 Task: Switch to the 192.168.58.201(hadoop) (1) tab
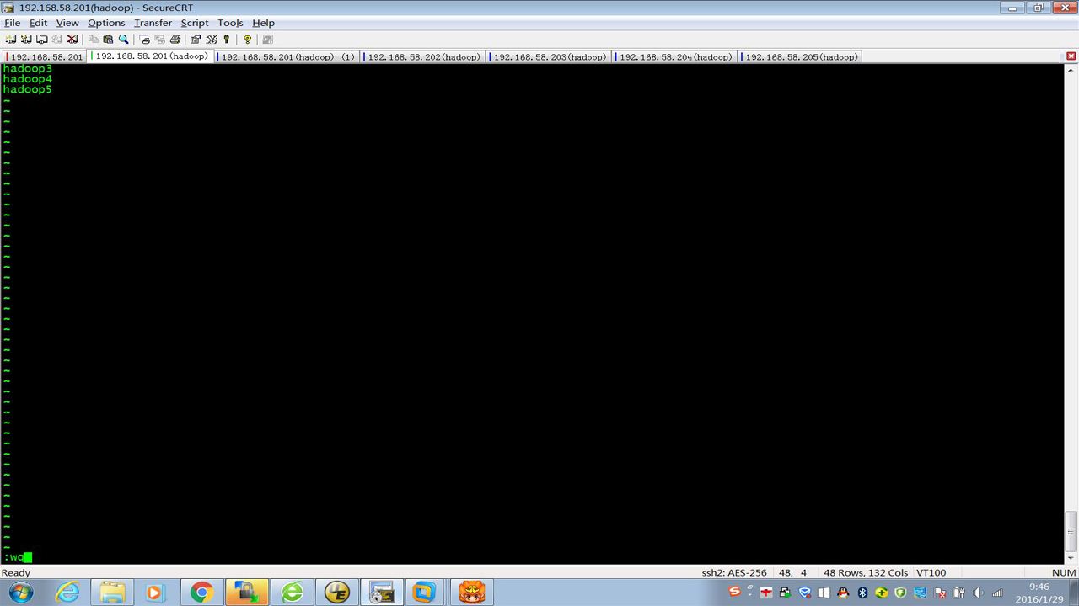(x=287, y=57)
